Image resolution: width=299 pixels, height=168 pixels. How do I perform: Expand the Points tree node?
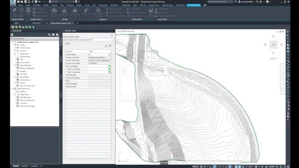15,45
